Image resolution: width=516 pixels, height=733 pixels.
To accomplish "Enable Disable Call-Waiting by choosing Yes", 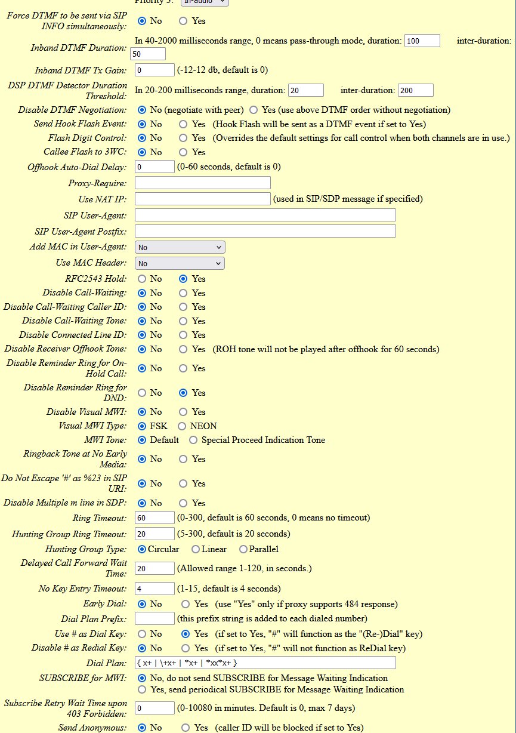I will click(x=184, y=293).
